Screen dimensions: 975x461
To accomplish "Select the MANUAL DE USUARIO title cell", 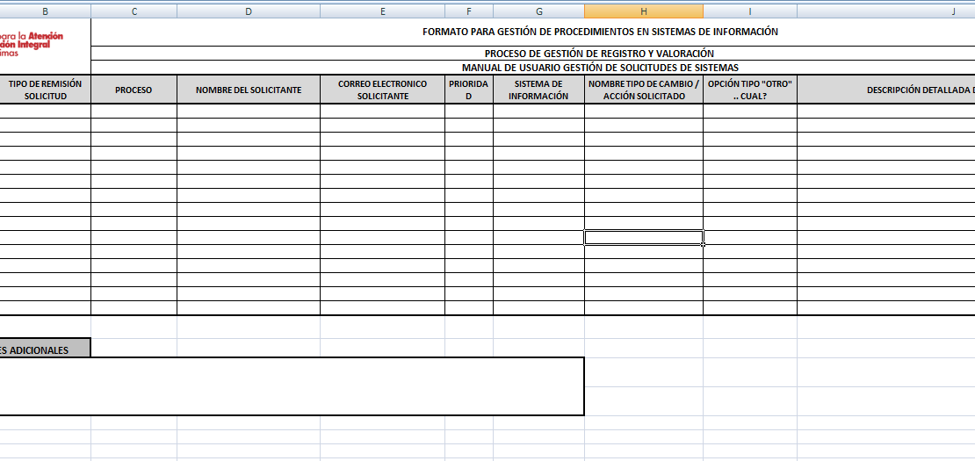I will coord(600,68).
